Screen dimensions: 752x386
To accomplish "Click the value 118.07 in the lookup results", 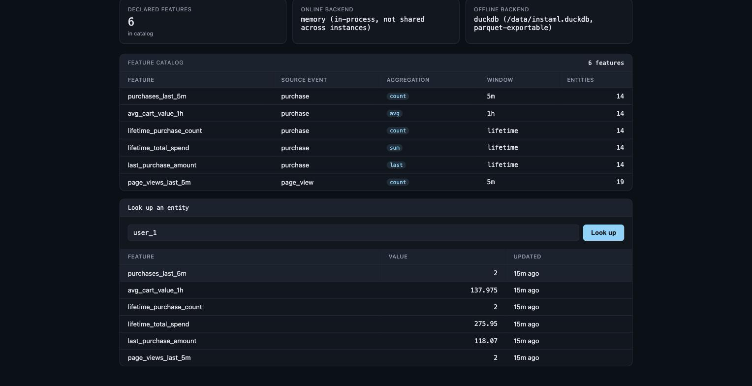I will pos(486,341).
